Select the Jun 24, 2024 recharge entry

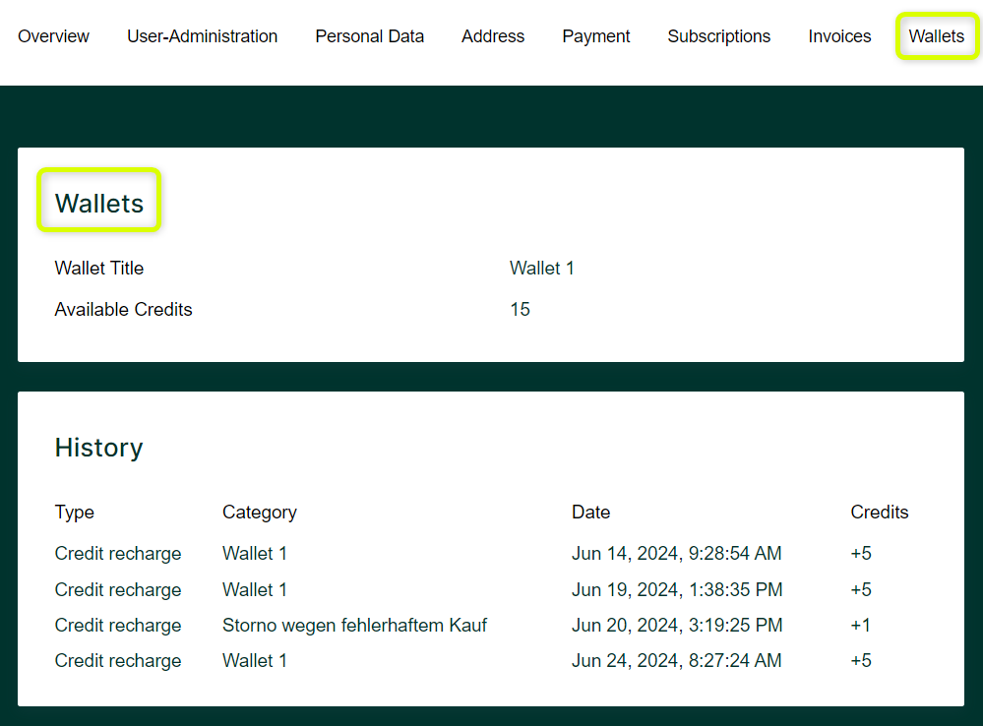[491, 661]
